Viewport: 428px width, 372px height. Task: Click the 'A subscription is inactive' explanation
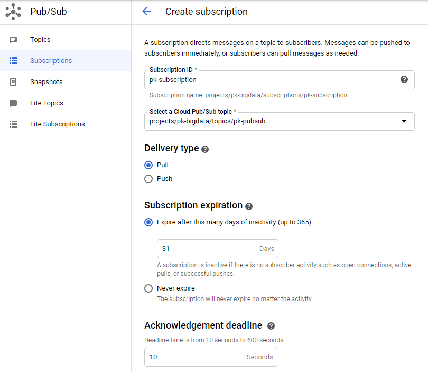284,269
